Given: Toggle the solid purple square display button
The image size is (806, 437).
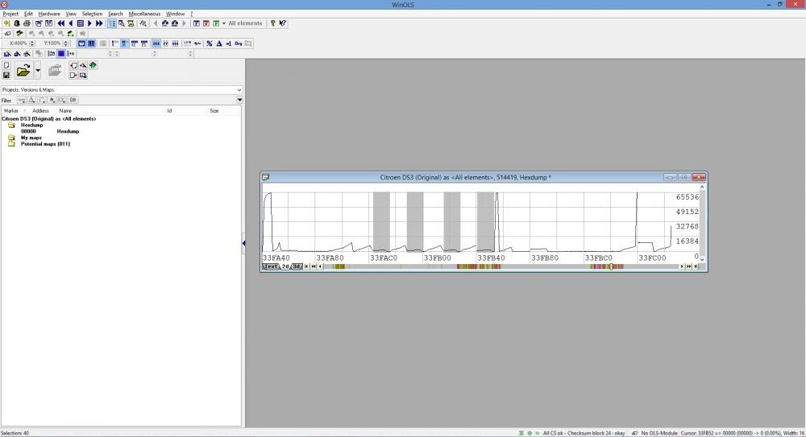Looking at the screenshot, I should [x=61, y=54].
